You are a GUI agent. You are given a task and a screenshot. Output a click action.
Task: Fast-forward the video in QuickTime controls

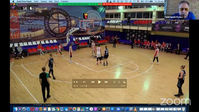click(x=106, y=82)
